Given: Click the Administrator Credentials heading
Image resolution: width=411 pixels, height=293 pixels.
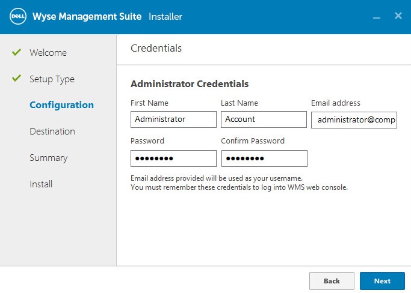Looking at the screenshot, I should (x=190, y=84).
